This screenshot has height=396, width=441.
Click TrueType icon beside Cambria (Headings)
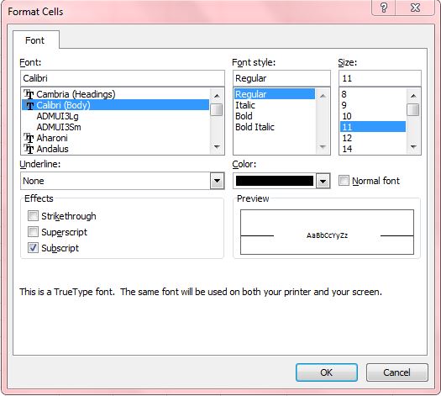point(29,94)
